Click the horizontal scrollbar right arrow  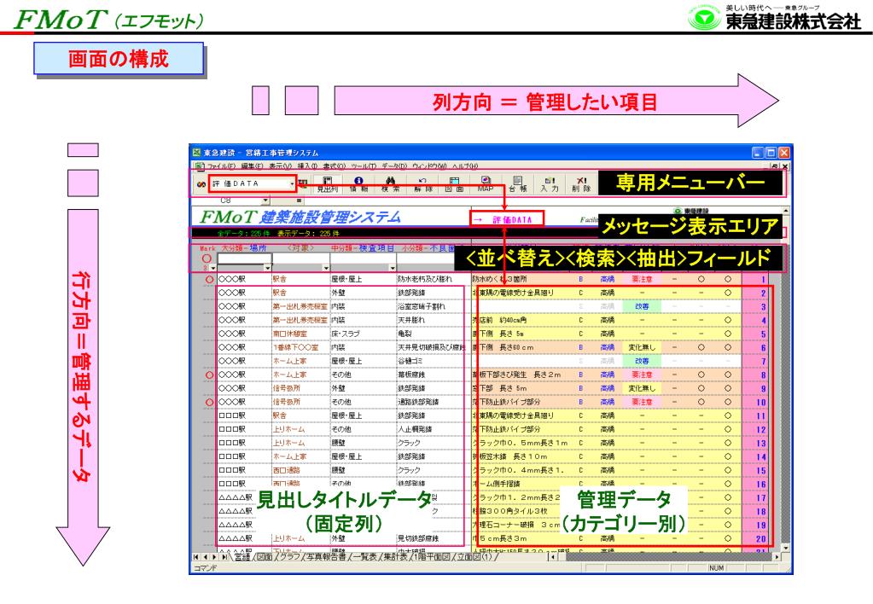777,557
